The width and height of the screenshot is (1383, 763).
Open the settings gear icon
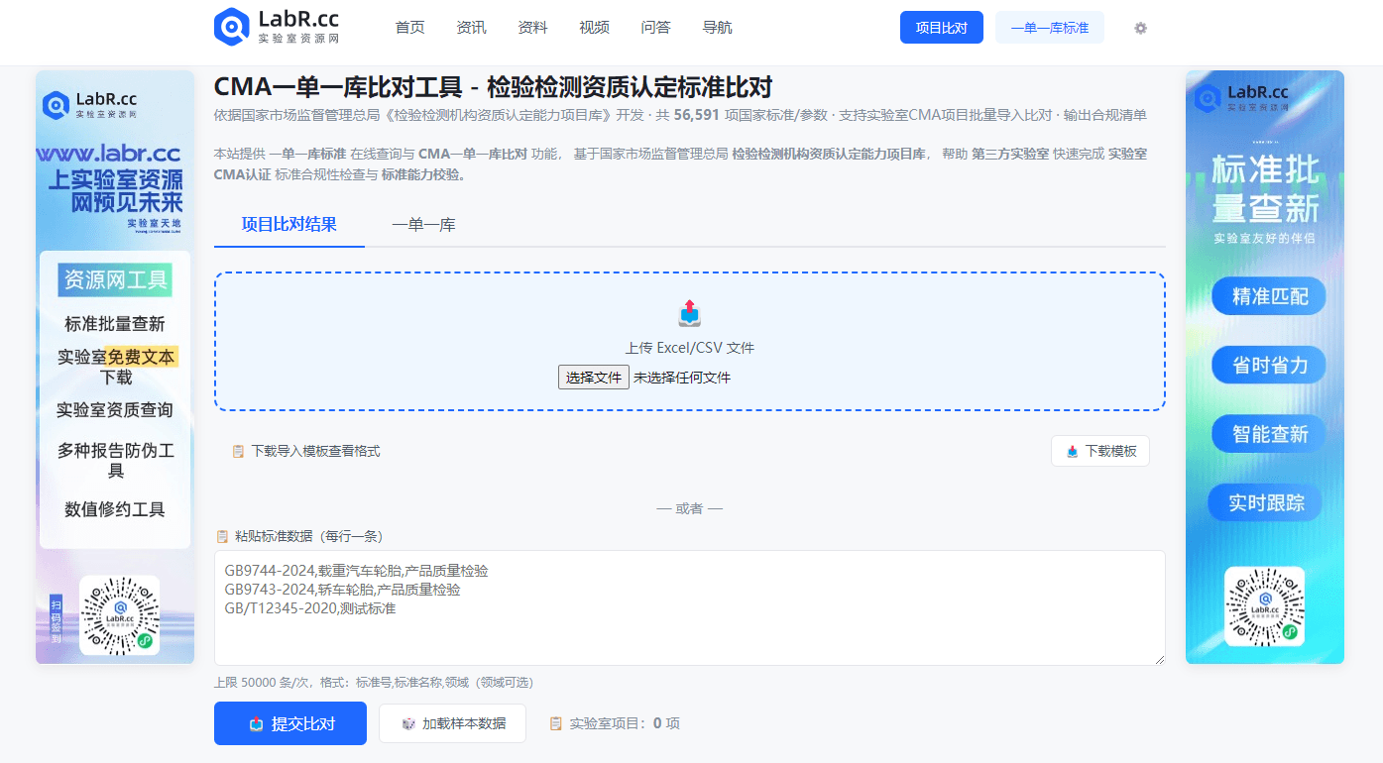point(1140,28)
